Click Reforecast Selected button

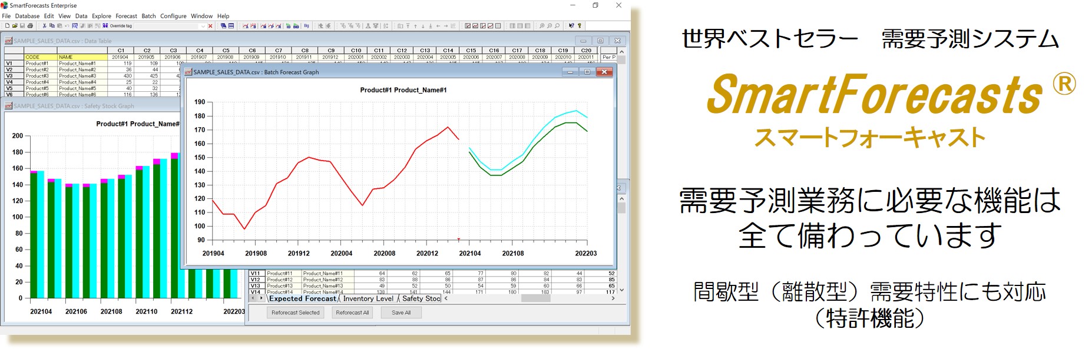point(295,313)
